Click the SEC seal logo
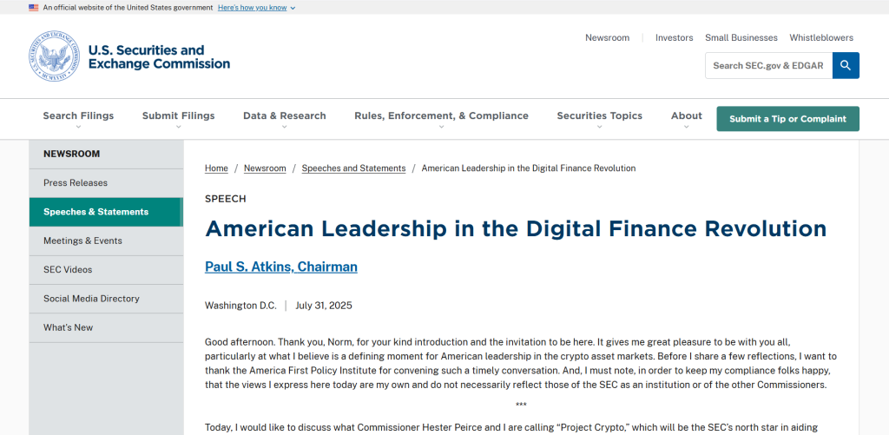Viewport: 889px width, 435px height. click(55, 56)
